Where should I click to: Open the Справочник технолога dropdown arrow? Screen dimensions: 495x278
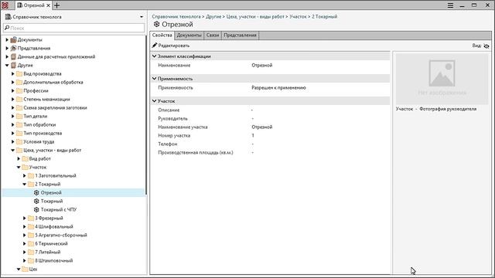(142, 17)
